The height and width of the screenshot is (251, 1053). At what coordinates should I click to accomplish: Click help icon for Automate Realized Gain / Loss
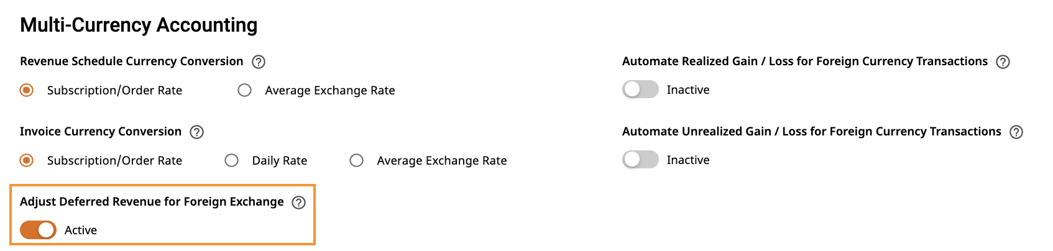1003,62
